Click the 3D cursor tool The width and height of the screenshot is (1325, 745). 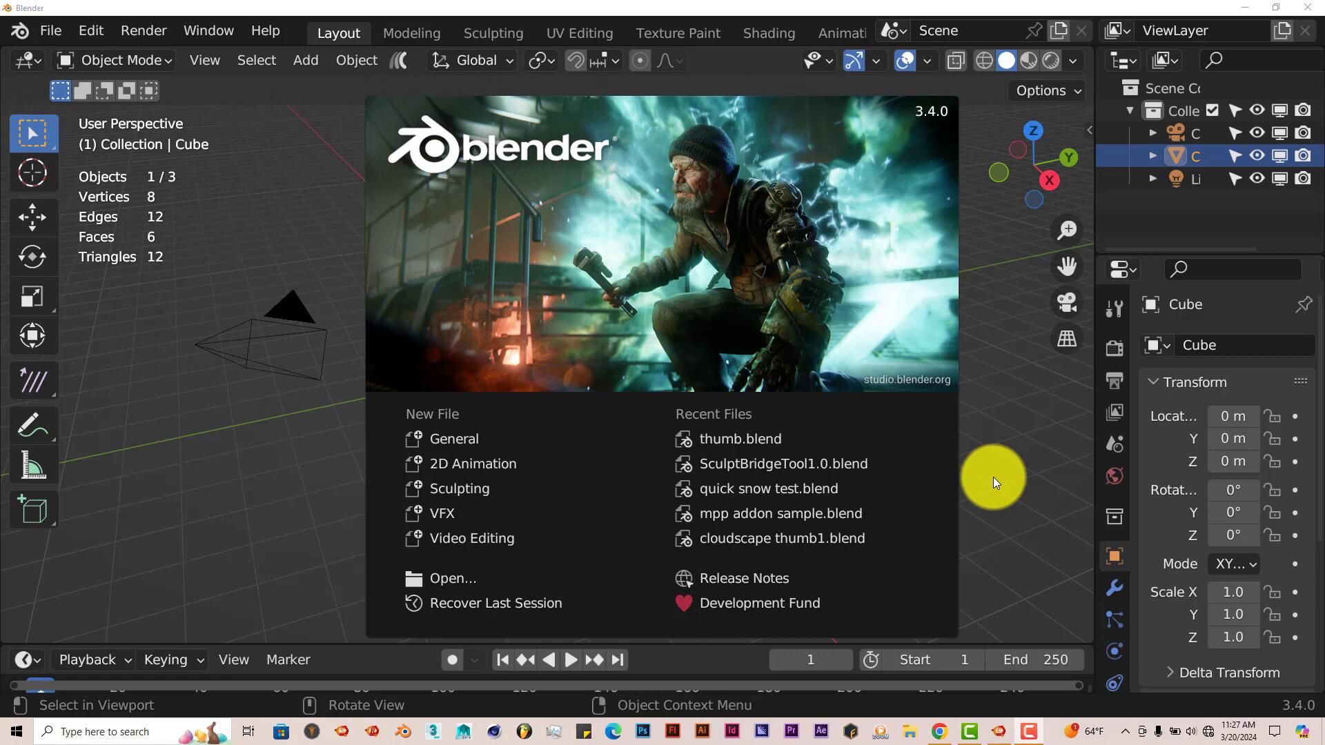pyautogui.click(x=32, y=173)
